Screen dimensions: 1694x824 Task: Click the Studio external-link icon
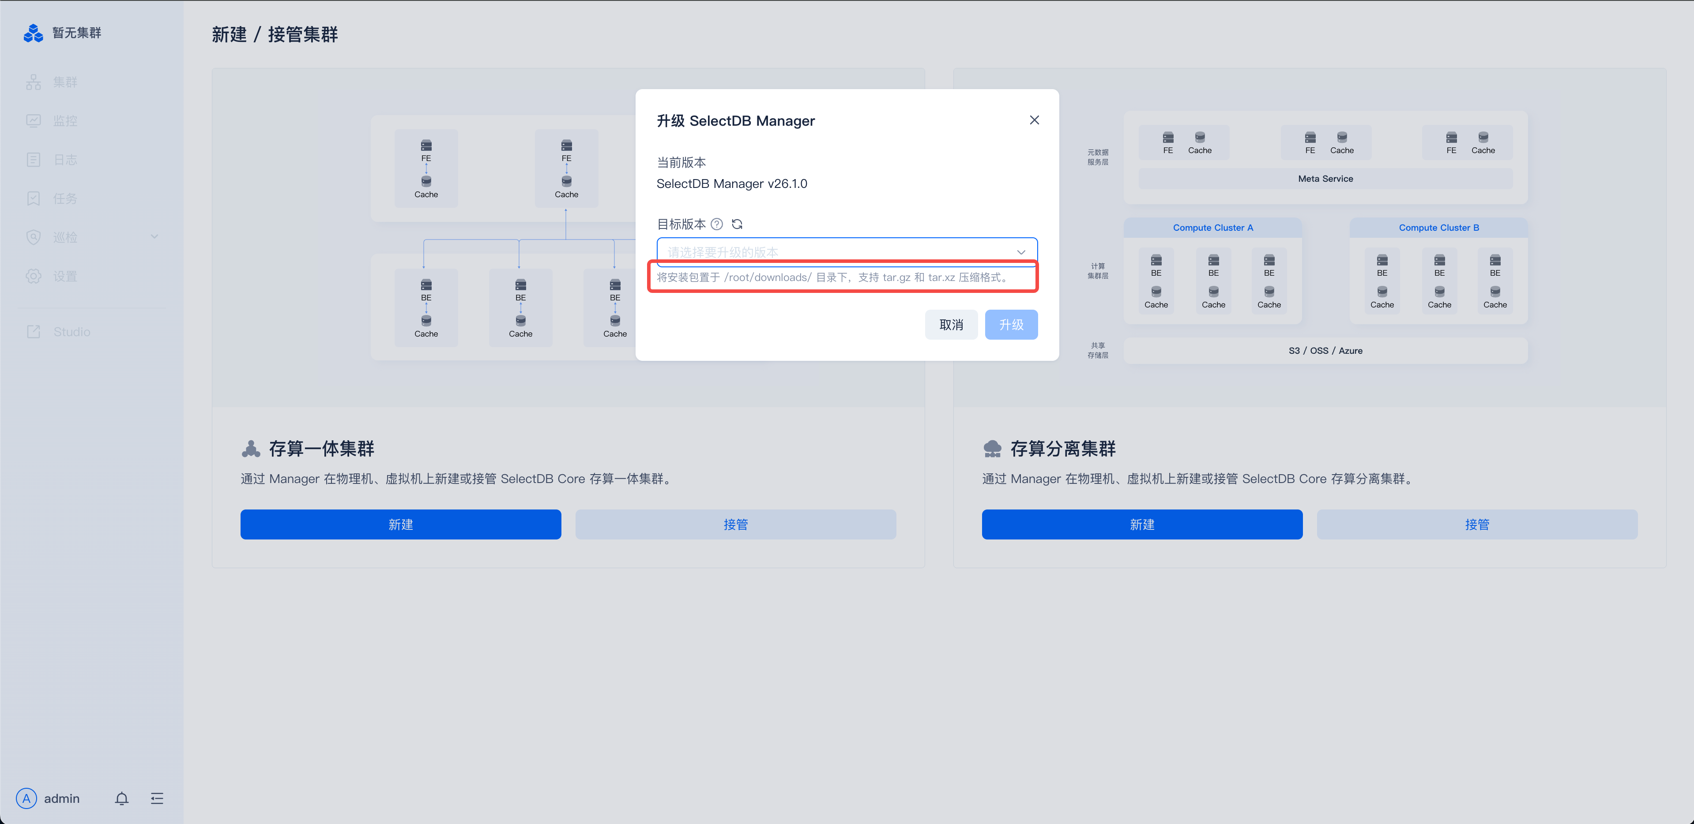(x=34, y=332)
